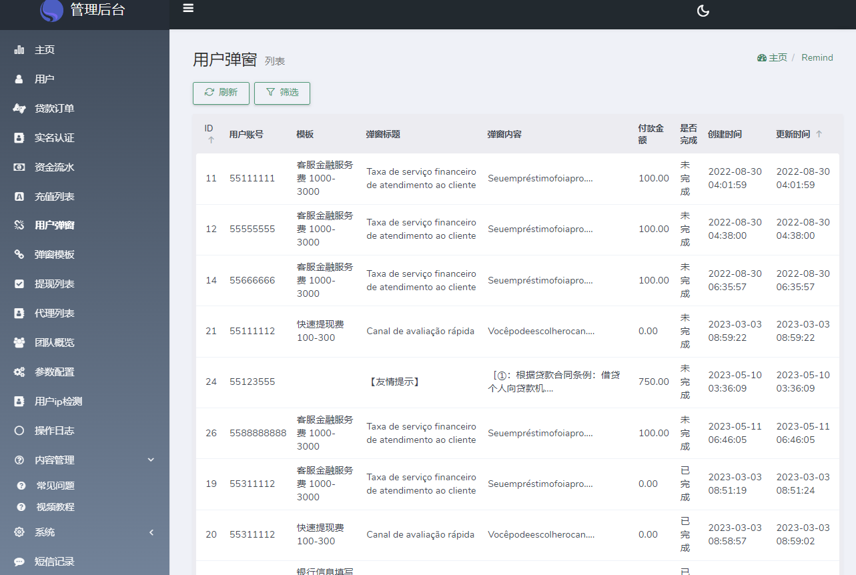
Task: Click 已完成 status in row 19
Action: click(685, 484)
